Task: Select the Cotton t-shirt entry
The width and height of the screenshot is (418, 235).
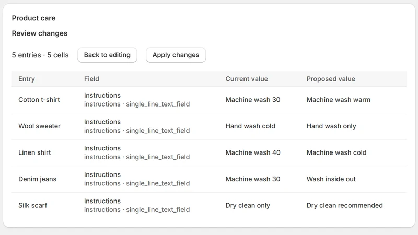Action: click(39, 100)
